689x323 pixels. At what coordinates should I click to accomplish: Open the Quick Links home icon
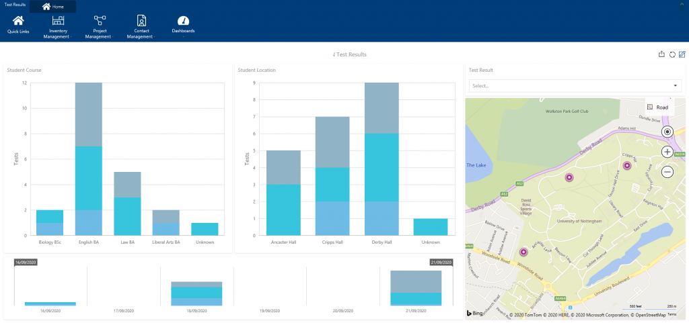(x=18, y=21)
